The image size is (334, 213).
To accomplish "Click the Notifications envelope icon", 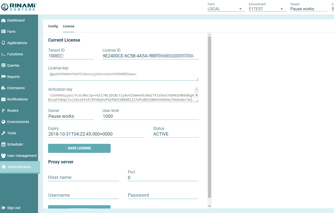I will click(4, 99).
